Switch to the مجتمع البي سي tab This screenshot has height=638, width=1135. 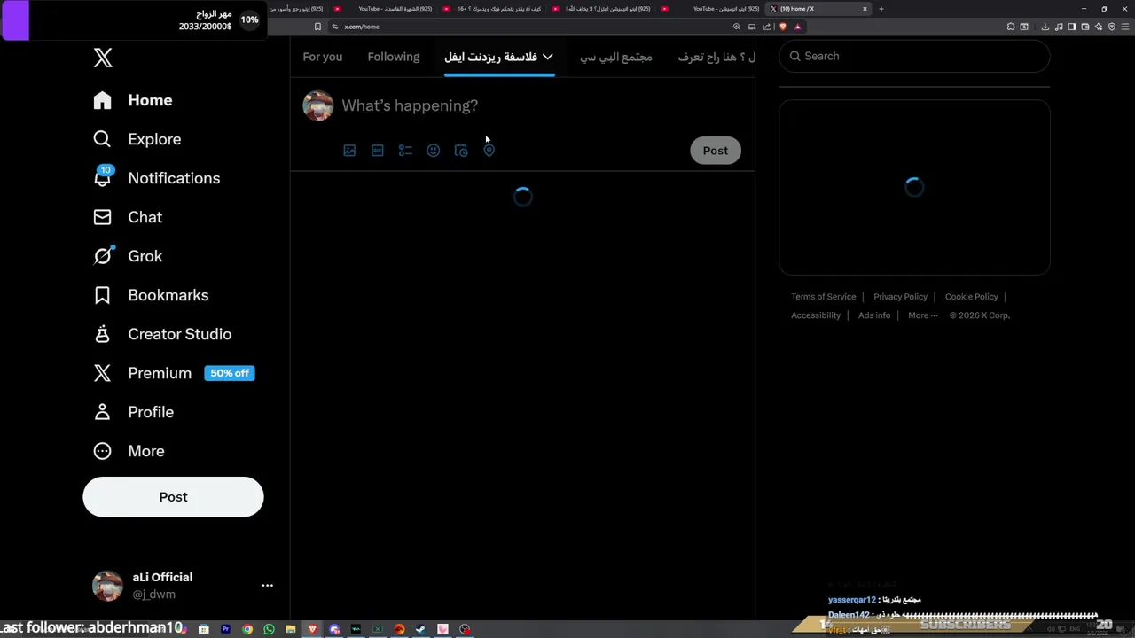point(616,57)
